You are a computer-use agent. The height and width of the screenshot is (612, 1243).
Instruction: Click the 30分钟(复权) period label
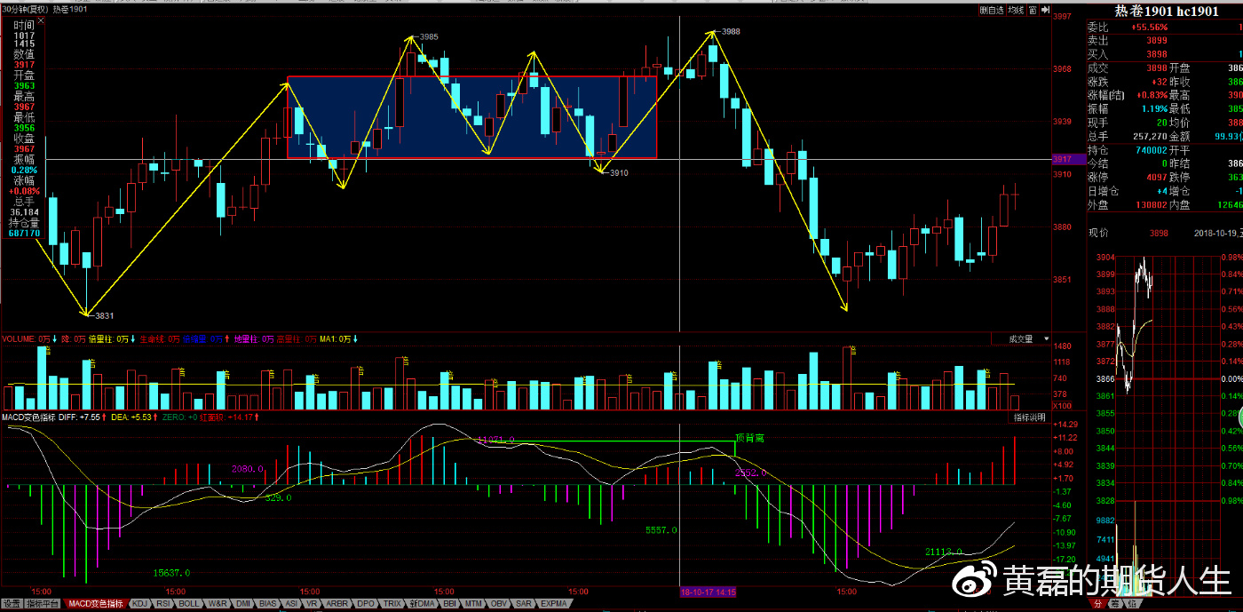pyautogui.click(x=25, y=9)
